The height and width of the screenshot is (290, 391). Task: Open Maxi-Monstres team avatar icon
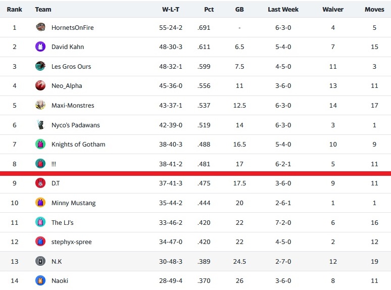coord(40,105)
